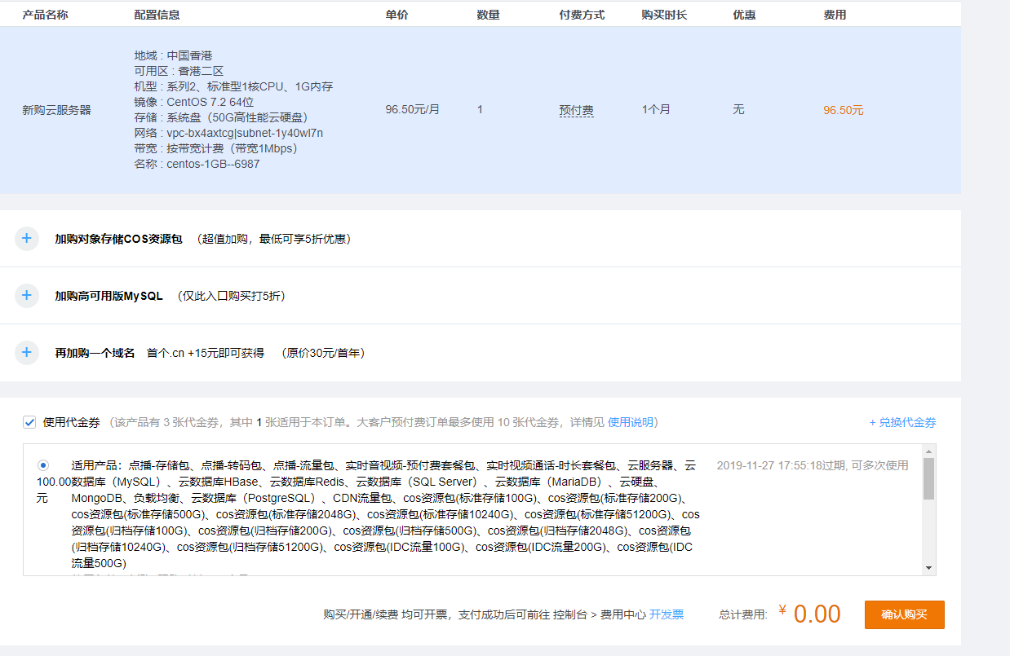The height and width of the screenshot is (656, 1010).
Task: Open the 开发票 invoice link
Action: click(x=667, y=614)
